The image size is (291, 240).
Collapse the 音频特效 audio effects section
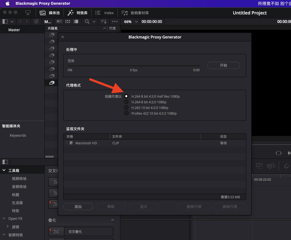(4, 235)
